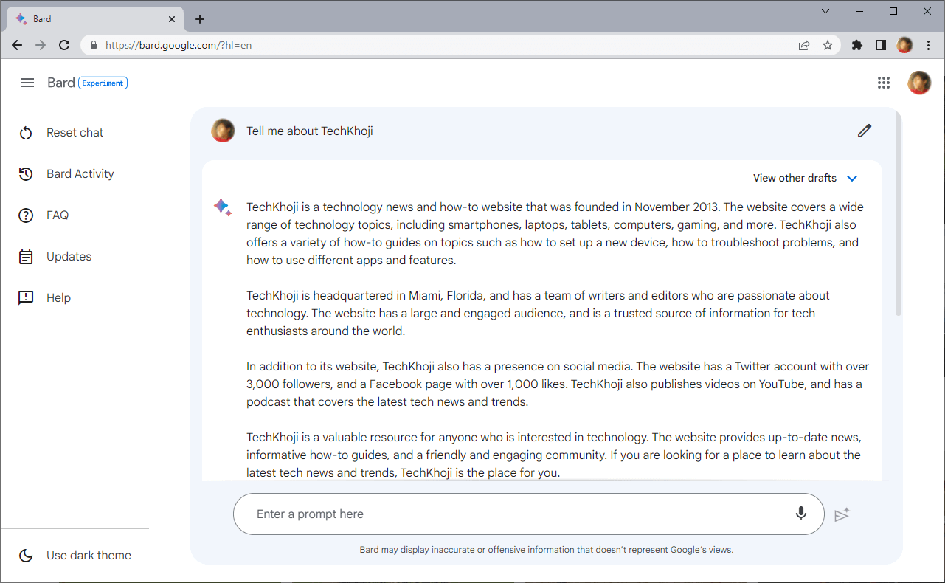
Task: Toggle Chrome side panel
Action: point(880,45)
